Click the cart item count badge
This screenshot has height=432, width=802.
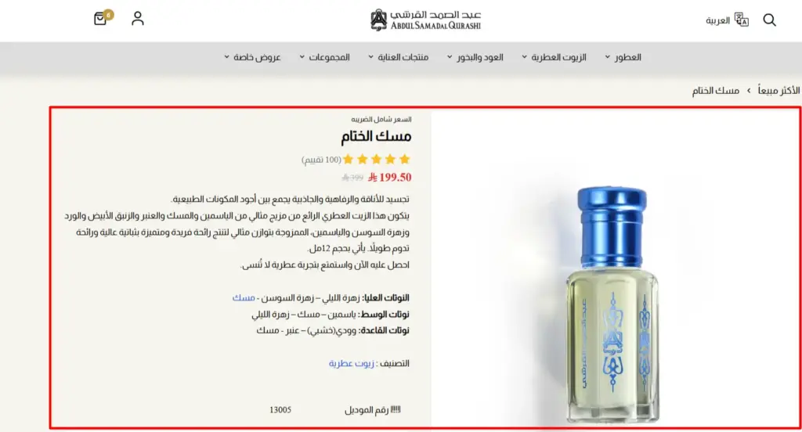click(x=108, y=14)
